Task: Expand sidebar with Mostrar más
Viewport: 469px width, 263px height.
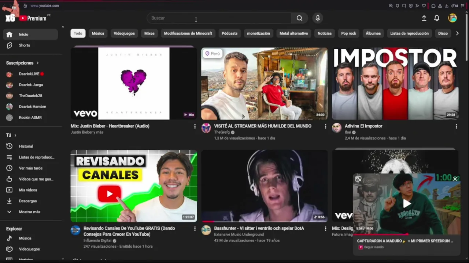Action: (x=29, y=212)
